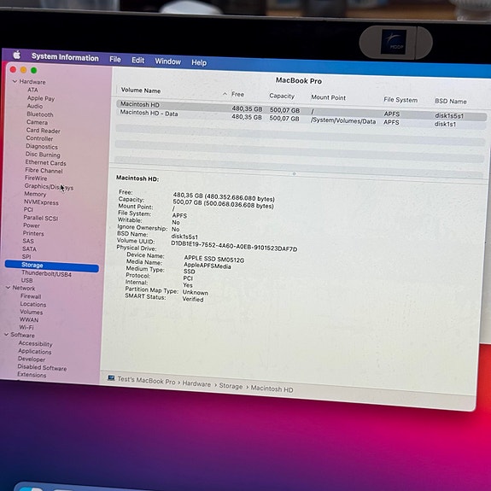Open the System Information app menu
Viewport: 491px width, 491px height.
(x=65, y=57)
